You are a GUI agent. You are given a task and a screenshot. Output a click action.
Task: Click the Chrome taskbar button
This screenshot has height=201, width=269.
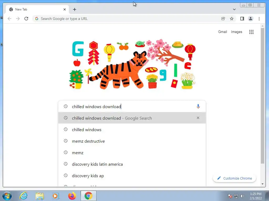click(x=88, y=196)
